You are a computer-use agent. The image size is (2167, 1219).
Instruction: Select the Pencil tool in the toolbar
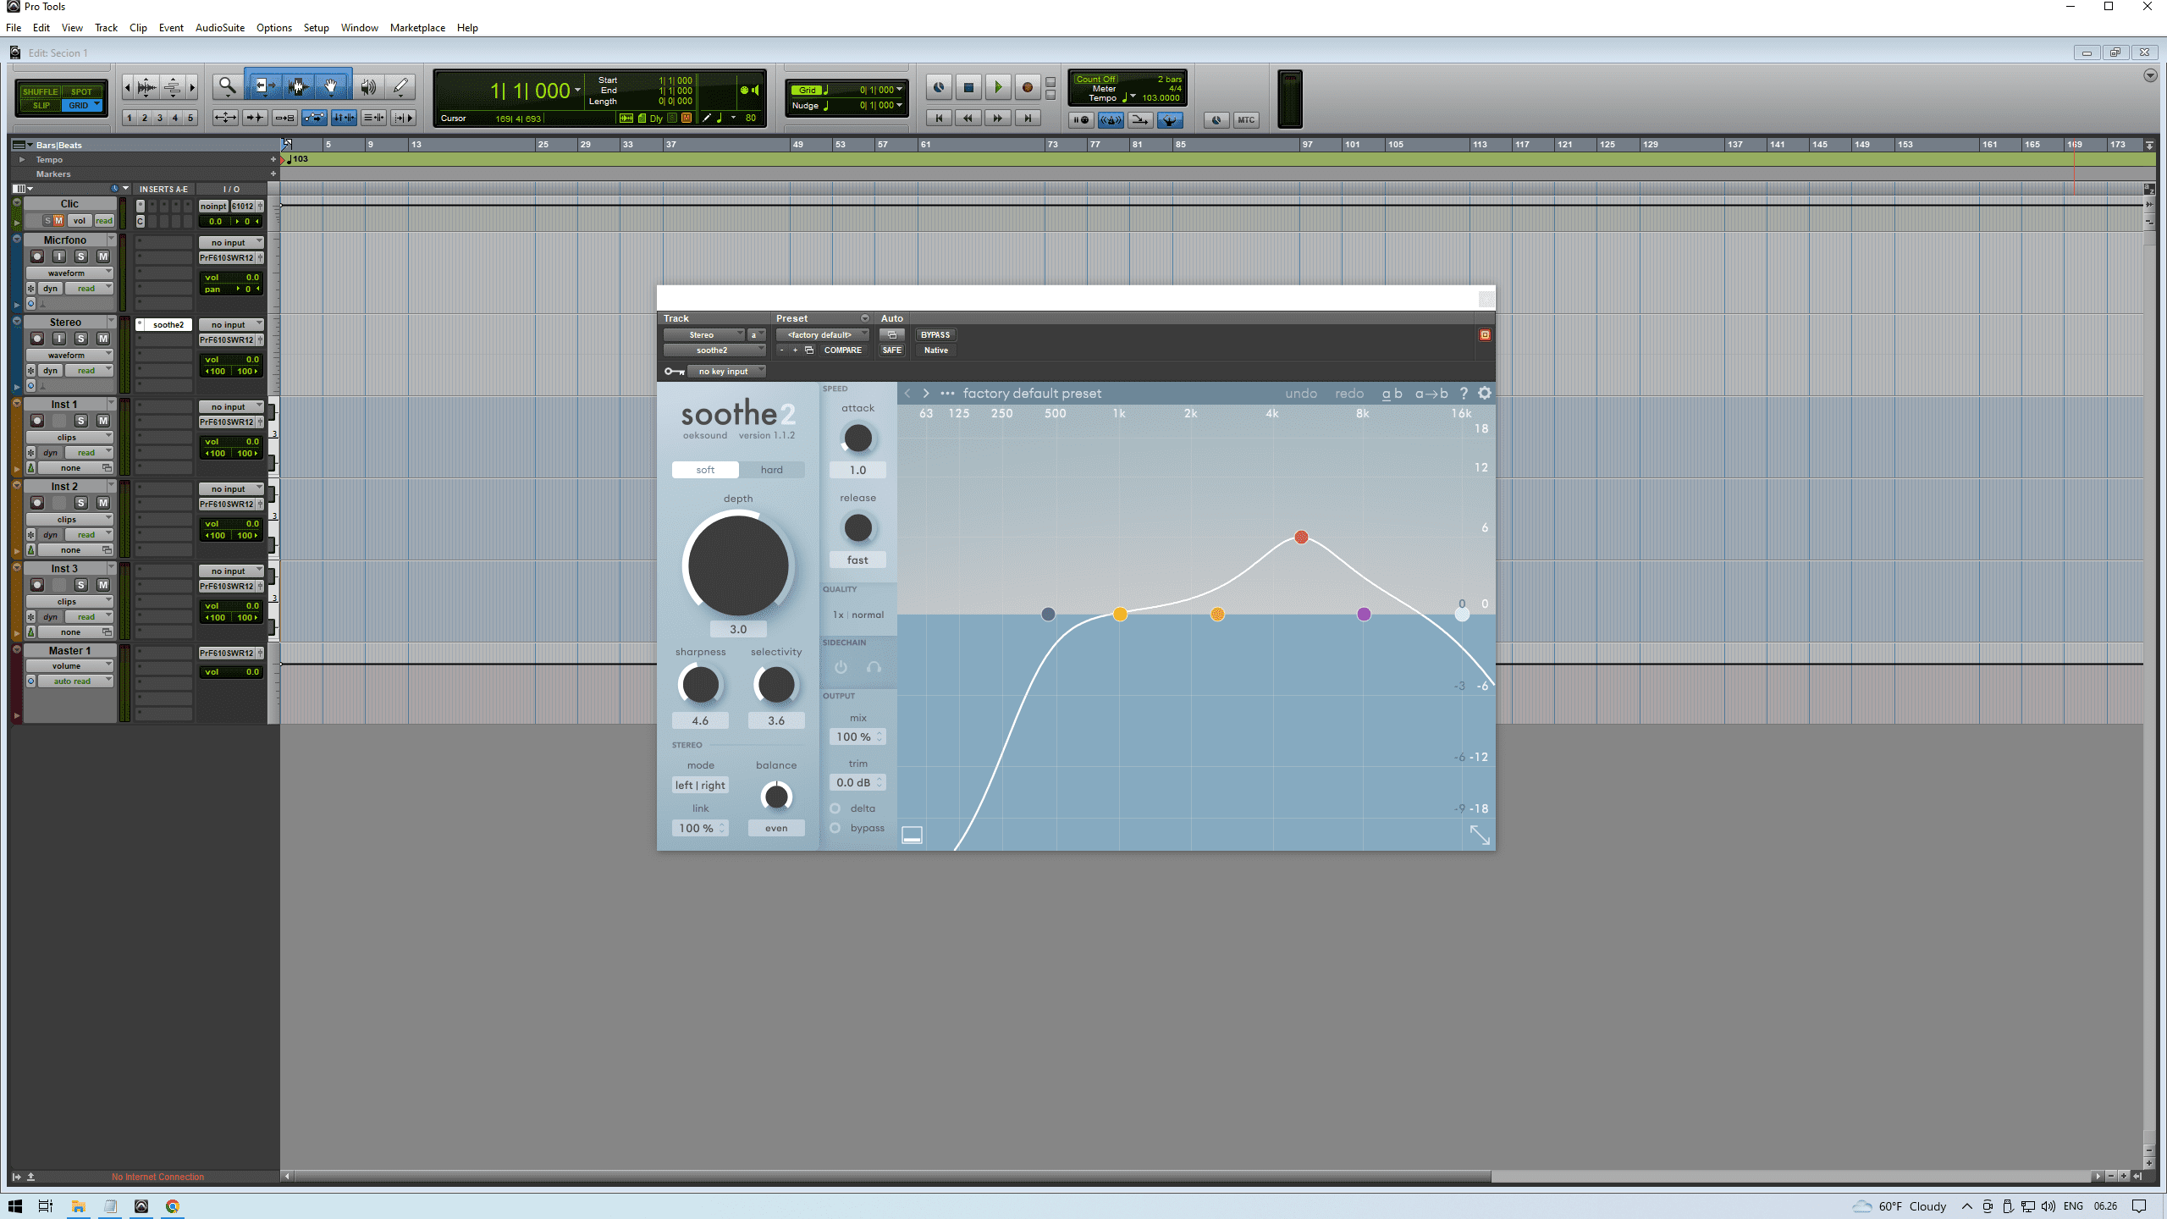tap(400, 86)
